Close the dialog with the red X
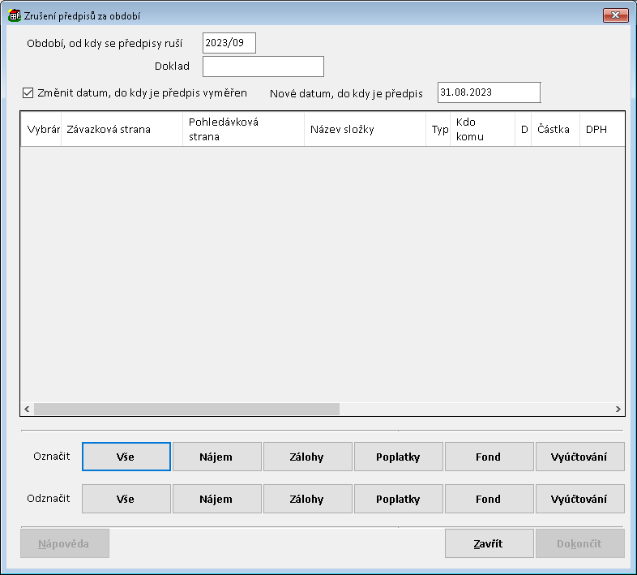This screenshot has width=637, height=575. [616, 15]
